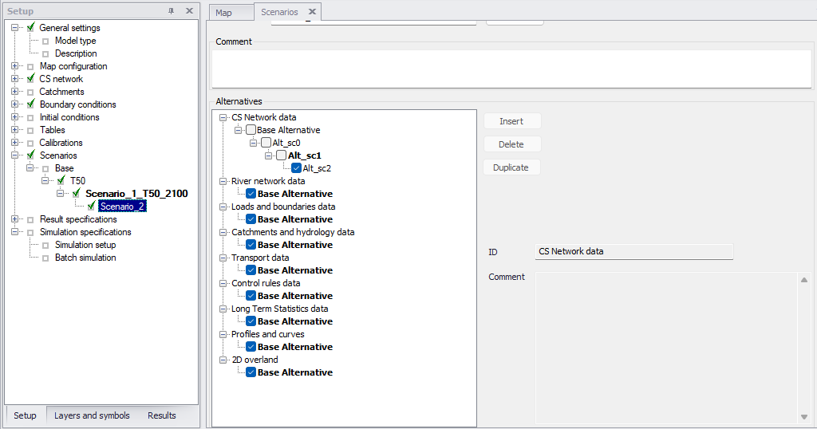Collapse the Simulation specifications node
The width and height of the screenshot is (817, 429).
pos(14,232)
